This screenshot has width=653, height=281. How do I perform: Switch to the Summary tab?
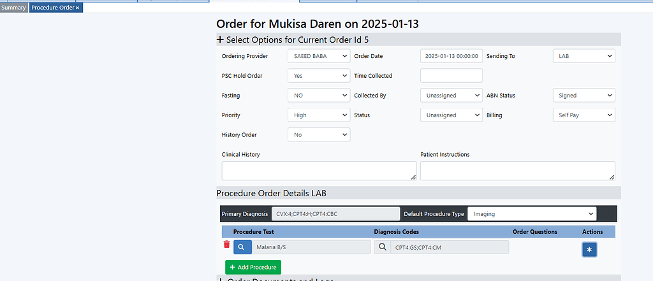pos(13,8)
